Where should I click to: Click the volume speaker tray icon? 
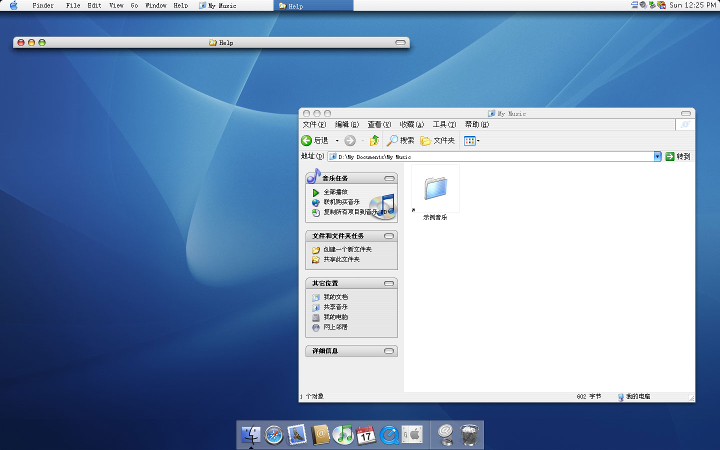643,5
